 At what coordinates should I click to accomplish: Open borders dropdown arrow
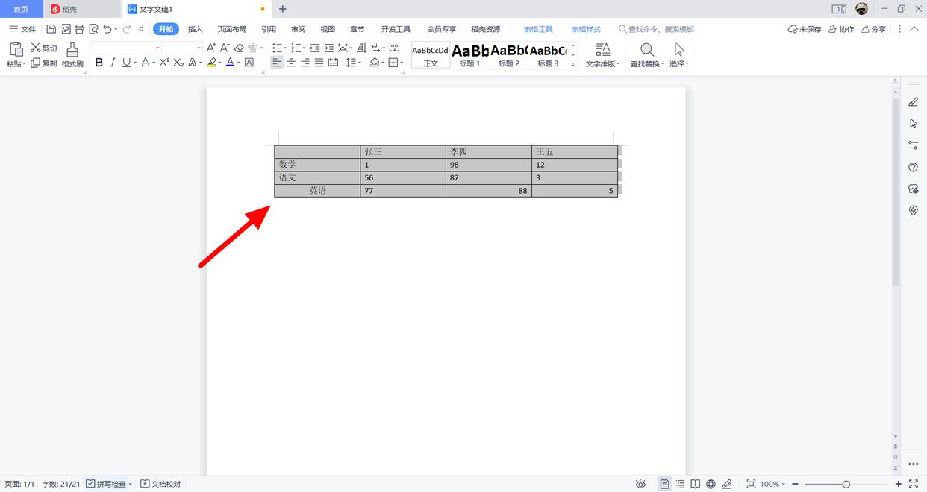[x=402, y=63]
